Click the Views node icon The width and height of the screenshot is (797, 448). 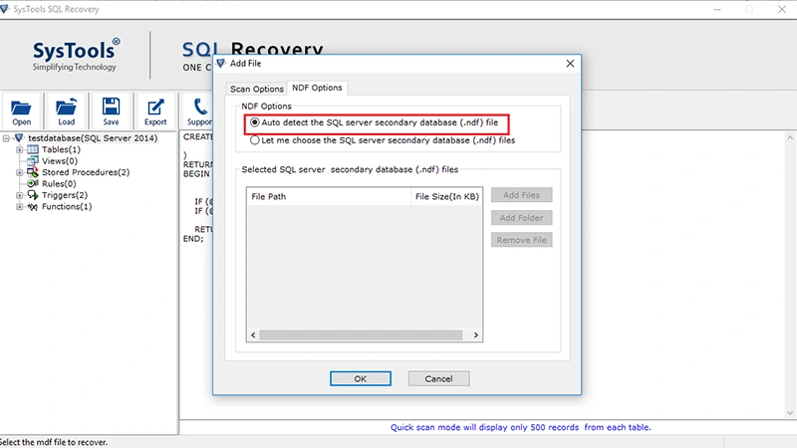pyautogui.click(x=33, y=160)
